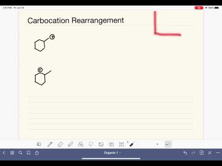Close the editing toolbar with X
The width and height of the screenshot is (222, 166).
pos(210,153)
